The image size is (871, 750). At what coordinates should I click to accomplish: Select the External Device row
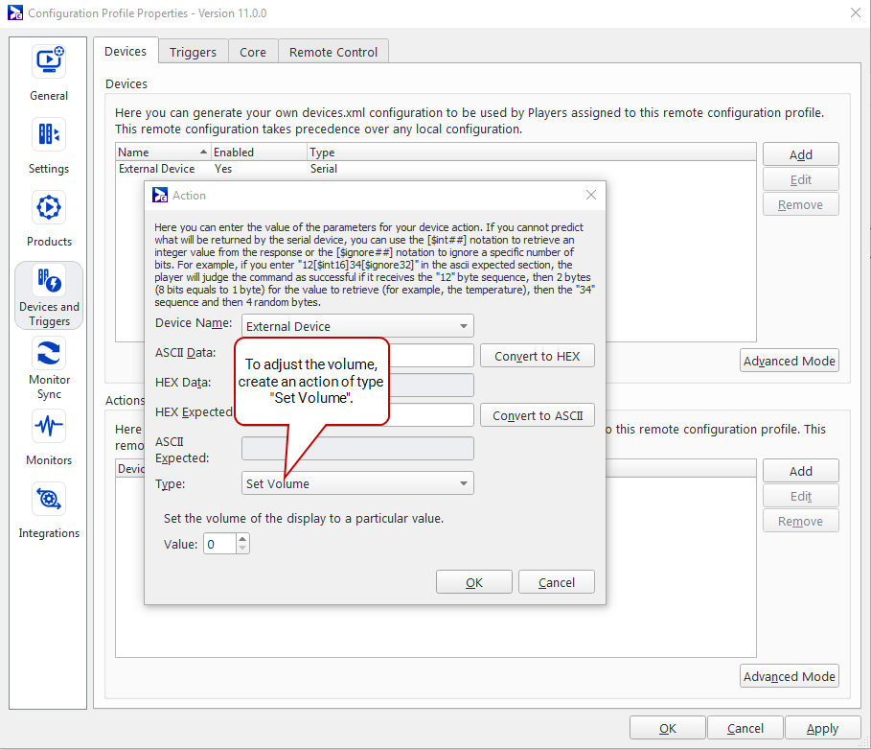(x=157, y=169)
